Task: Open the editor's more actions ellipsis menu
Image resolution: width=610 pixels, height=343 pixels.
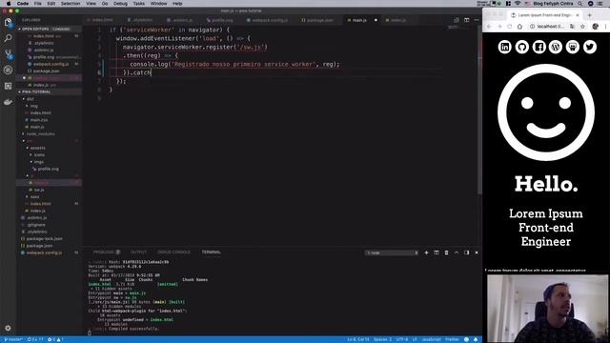Action: [x=477, y=20]
